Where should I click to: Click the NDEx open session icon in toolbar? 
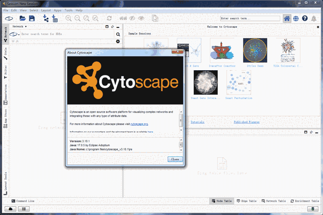pyautogui.click(x=9, y=19)
